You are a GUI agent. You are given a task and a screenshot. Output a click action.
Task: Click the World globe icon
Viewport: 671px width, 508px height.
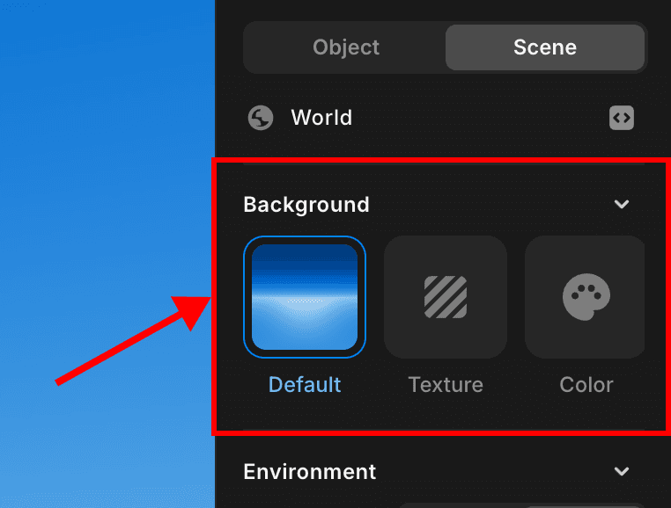pos(261,118)
